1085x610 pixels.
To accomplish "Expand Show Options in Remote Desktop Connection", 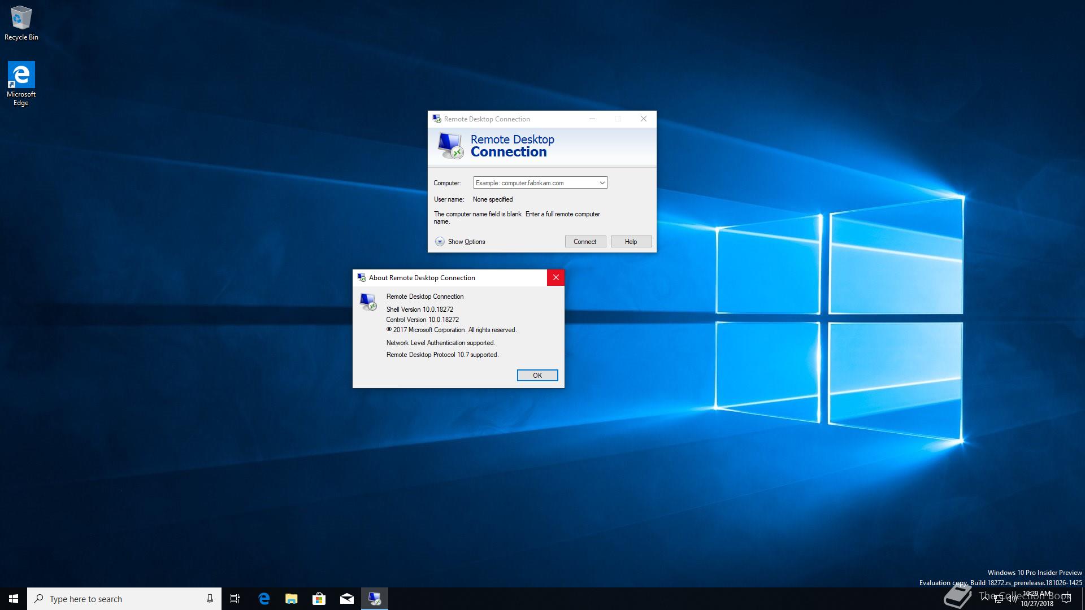I will (460, 242).
